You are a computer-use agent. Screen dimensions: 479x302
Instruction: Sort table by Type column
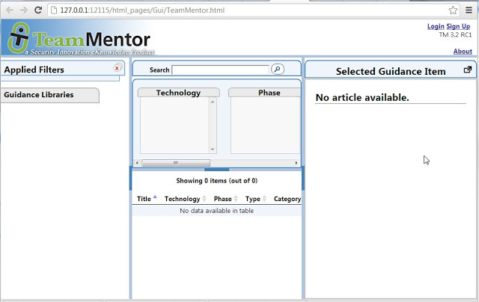point(252,199)
